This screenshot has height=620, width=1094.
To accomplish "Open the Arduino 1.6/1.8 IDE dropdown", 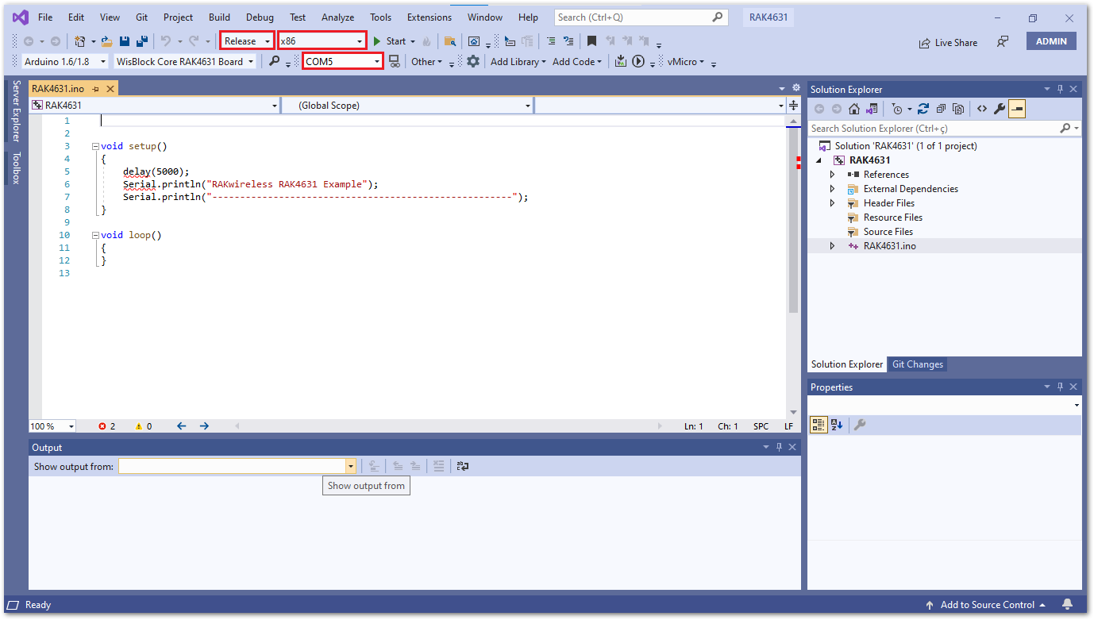I will (66, 61).
